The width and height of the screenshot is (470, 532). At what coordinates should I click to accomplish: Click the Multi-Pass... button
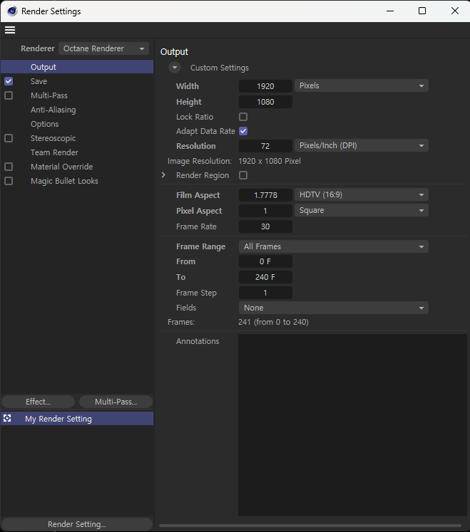[116, 402]
